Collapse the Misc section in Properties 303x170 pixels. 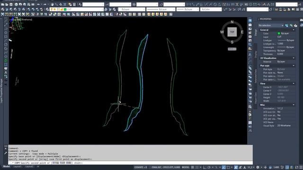294,105
